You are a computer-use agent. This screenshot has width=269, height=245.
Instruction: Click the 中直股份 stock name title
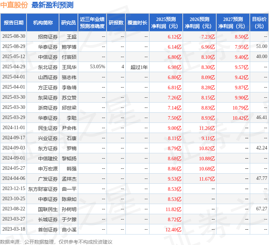coord(14,5)
